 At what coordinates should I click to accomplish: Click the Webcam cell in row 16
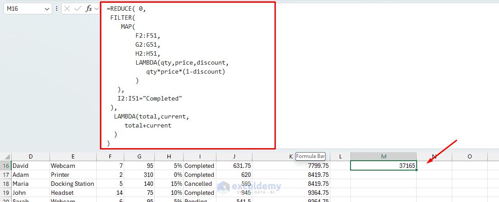73,166
